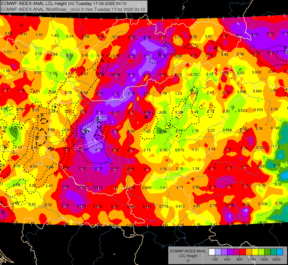Screen dimensions: 288x265
Task: Click the lime green legend swatch
Action: (261, 252)
